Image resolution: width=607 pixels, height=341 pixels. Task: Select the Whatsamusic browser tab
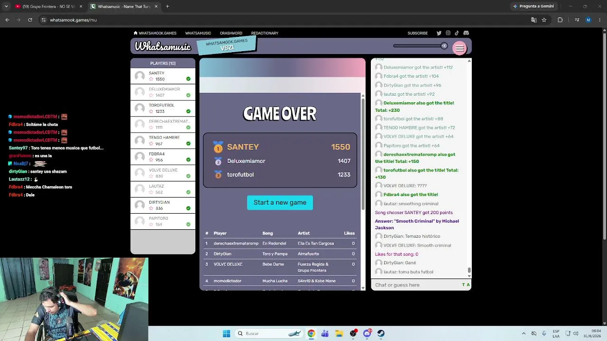point(124,7)
